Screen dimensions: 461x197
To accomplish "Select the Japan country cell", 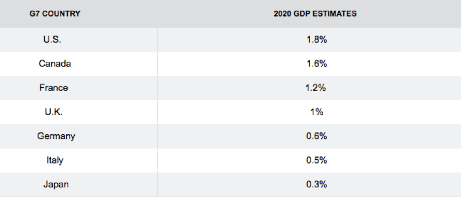I will pos(56,185).
